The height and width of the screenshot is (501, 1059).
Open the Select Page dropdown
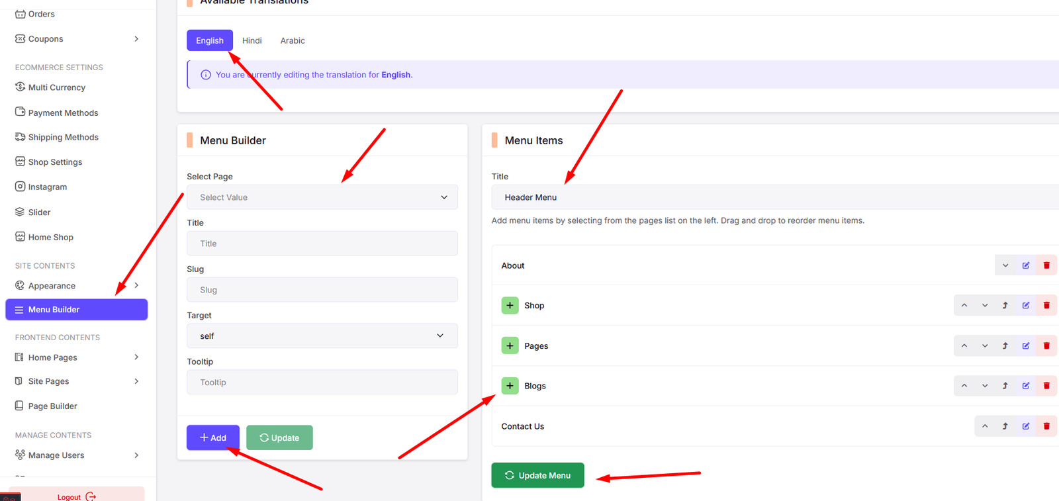point(322,197)
